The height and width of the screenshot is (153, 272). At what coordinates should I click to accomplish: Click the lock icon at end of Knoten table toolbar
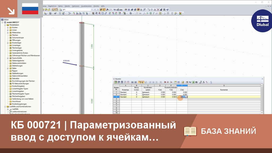click(x=211, y=82)
